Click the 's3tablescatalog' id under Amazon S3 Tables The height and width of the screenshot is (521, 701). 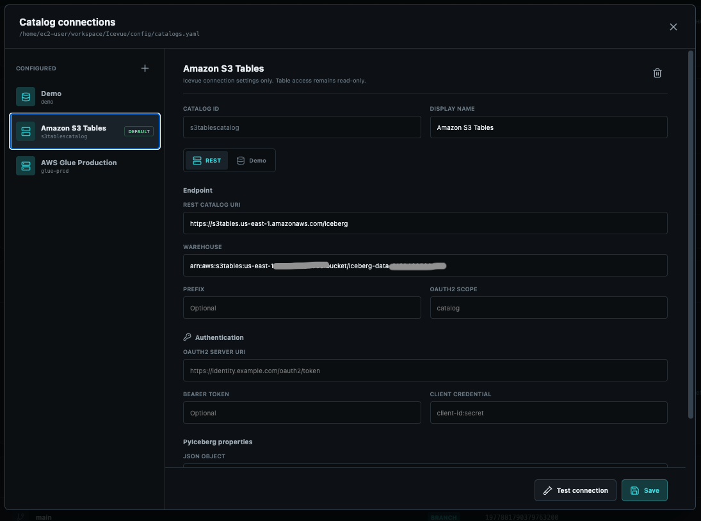point(64,137)
